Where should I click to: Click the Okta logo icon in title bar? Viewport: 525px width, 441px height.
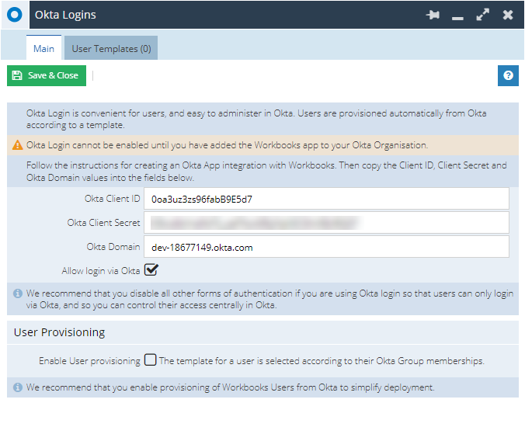click(x=15, y=15)
